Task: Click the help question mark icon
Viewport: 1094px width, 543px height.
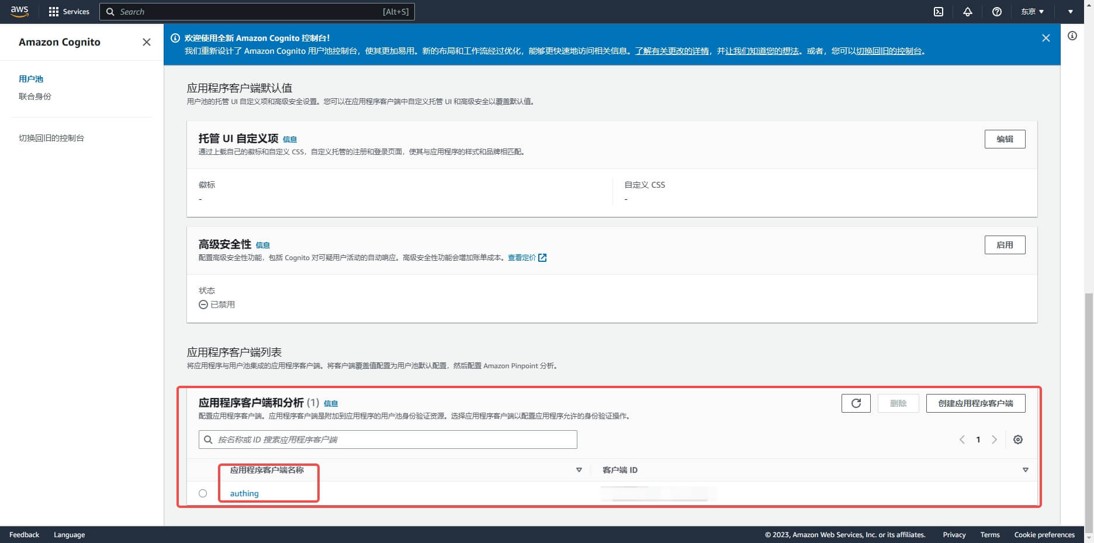Action: tap(997, 12)
